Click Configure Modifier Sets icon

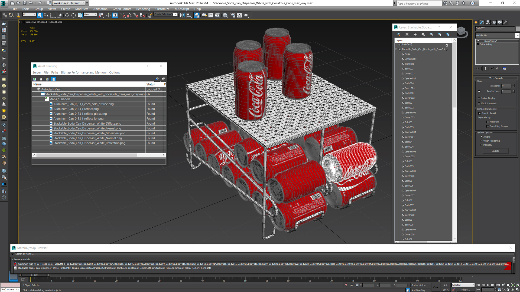pyautogui.click(x=504, y=68)
